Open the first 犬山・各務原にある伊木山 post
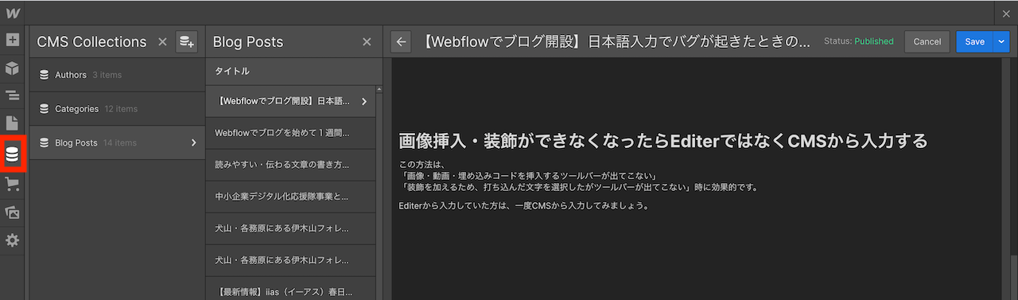The image size is (1018, 300). (x=290, y=228)
